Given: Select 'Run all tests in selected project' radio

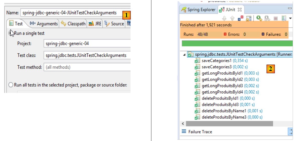Looking at the screenshot, I should click(11, 85).
